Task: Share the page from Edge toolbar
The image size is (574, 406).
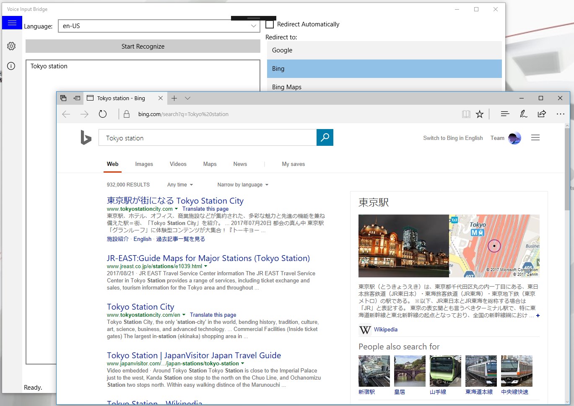Action: (542, 114)
